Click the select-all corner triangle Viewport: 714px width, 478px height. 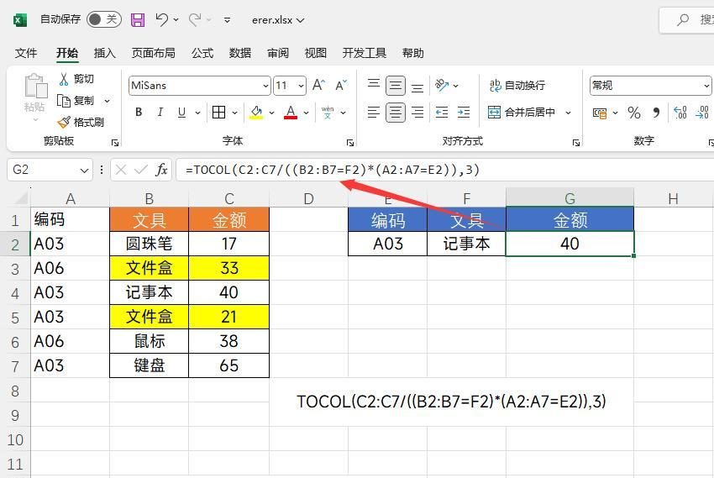click(x=19, y=197)
